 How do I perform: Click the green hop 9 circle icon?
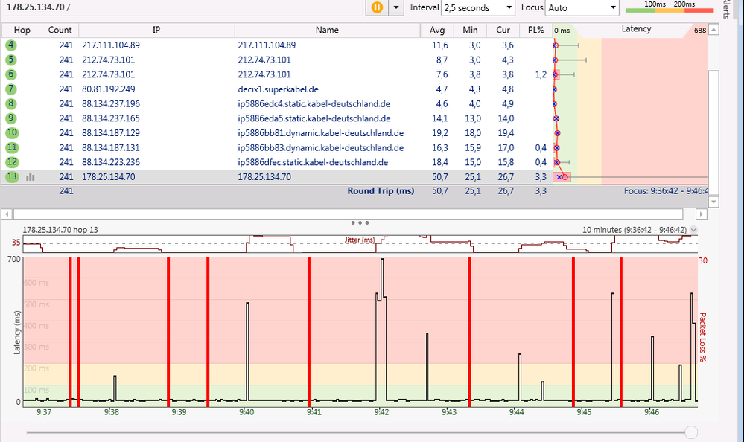click(11, 118)
